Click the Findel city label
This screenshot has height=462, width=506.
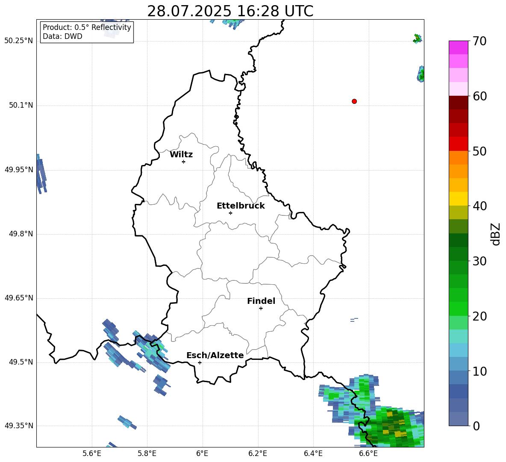[261, 301]
